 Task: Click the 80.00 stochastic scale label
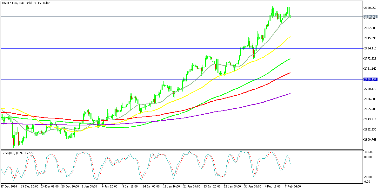(368, 156)
